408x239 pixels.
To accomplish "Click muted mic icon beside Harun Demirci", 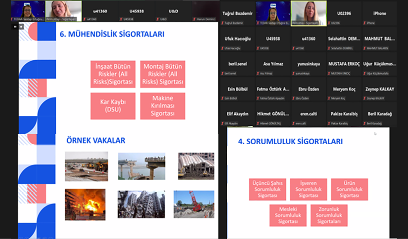I will [193, 19].
